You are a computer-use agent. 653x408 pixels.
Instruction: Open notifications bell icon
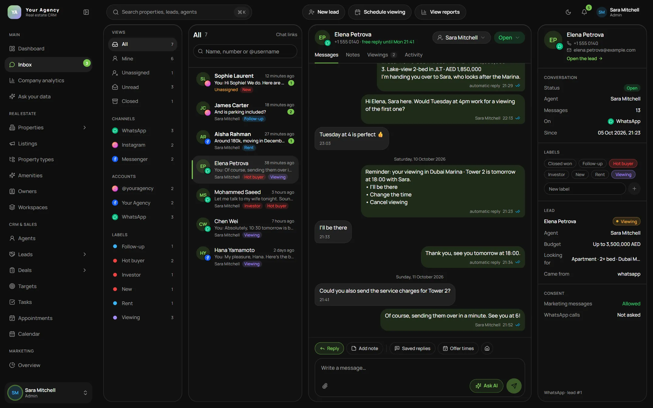coord(584,12)
